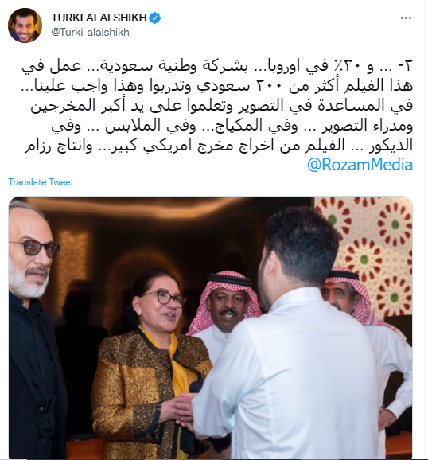The image size is (428, 460).
Task: Click Translate Tweet
Action: click(41, 182)
